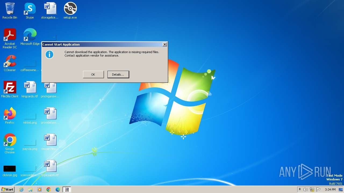Open Microsoft Edge desktop shortcut
Screen dimensions: 344x193
click(x=30, y=37)
